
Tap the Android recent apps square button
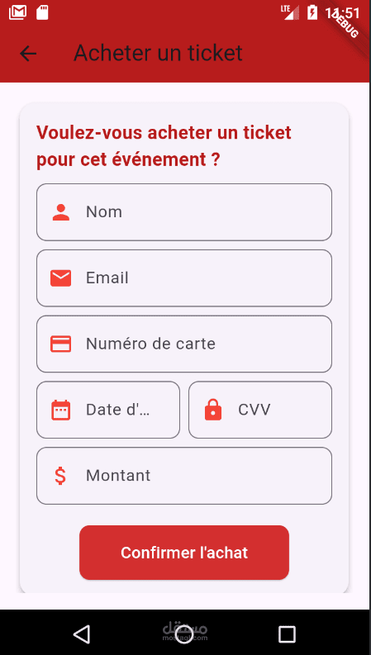point(287,634)
